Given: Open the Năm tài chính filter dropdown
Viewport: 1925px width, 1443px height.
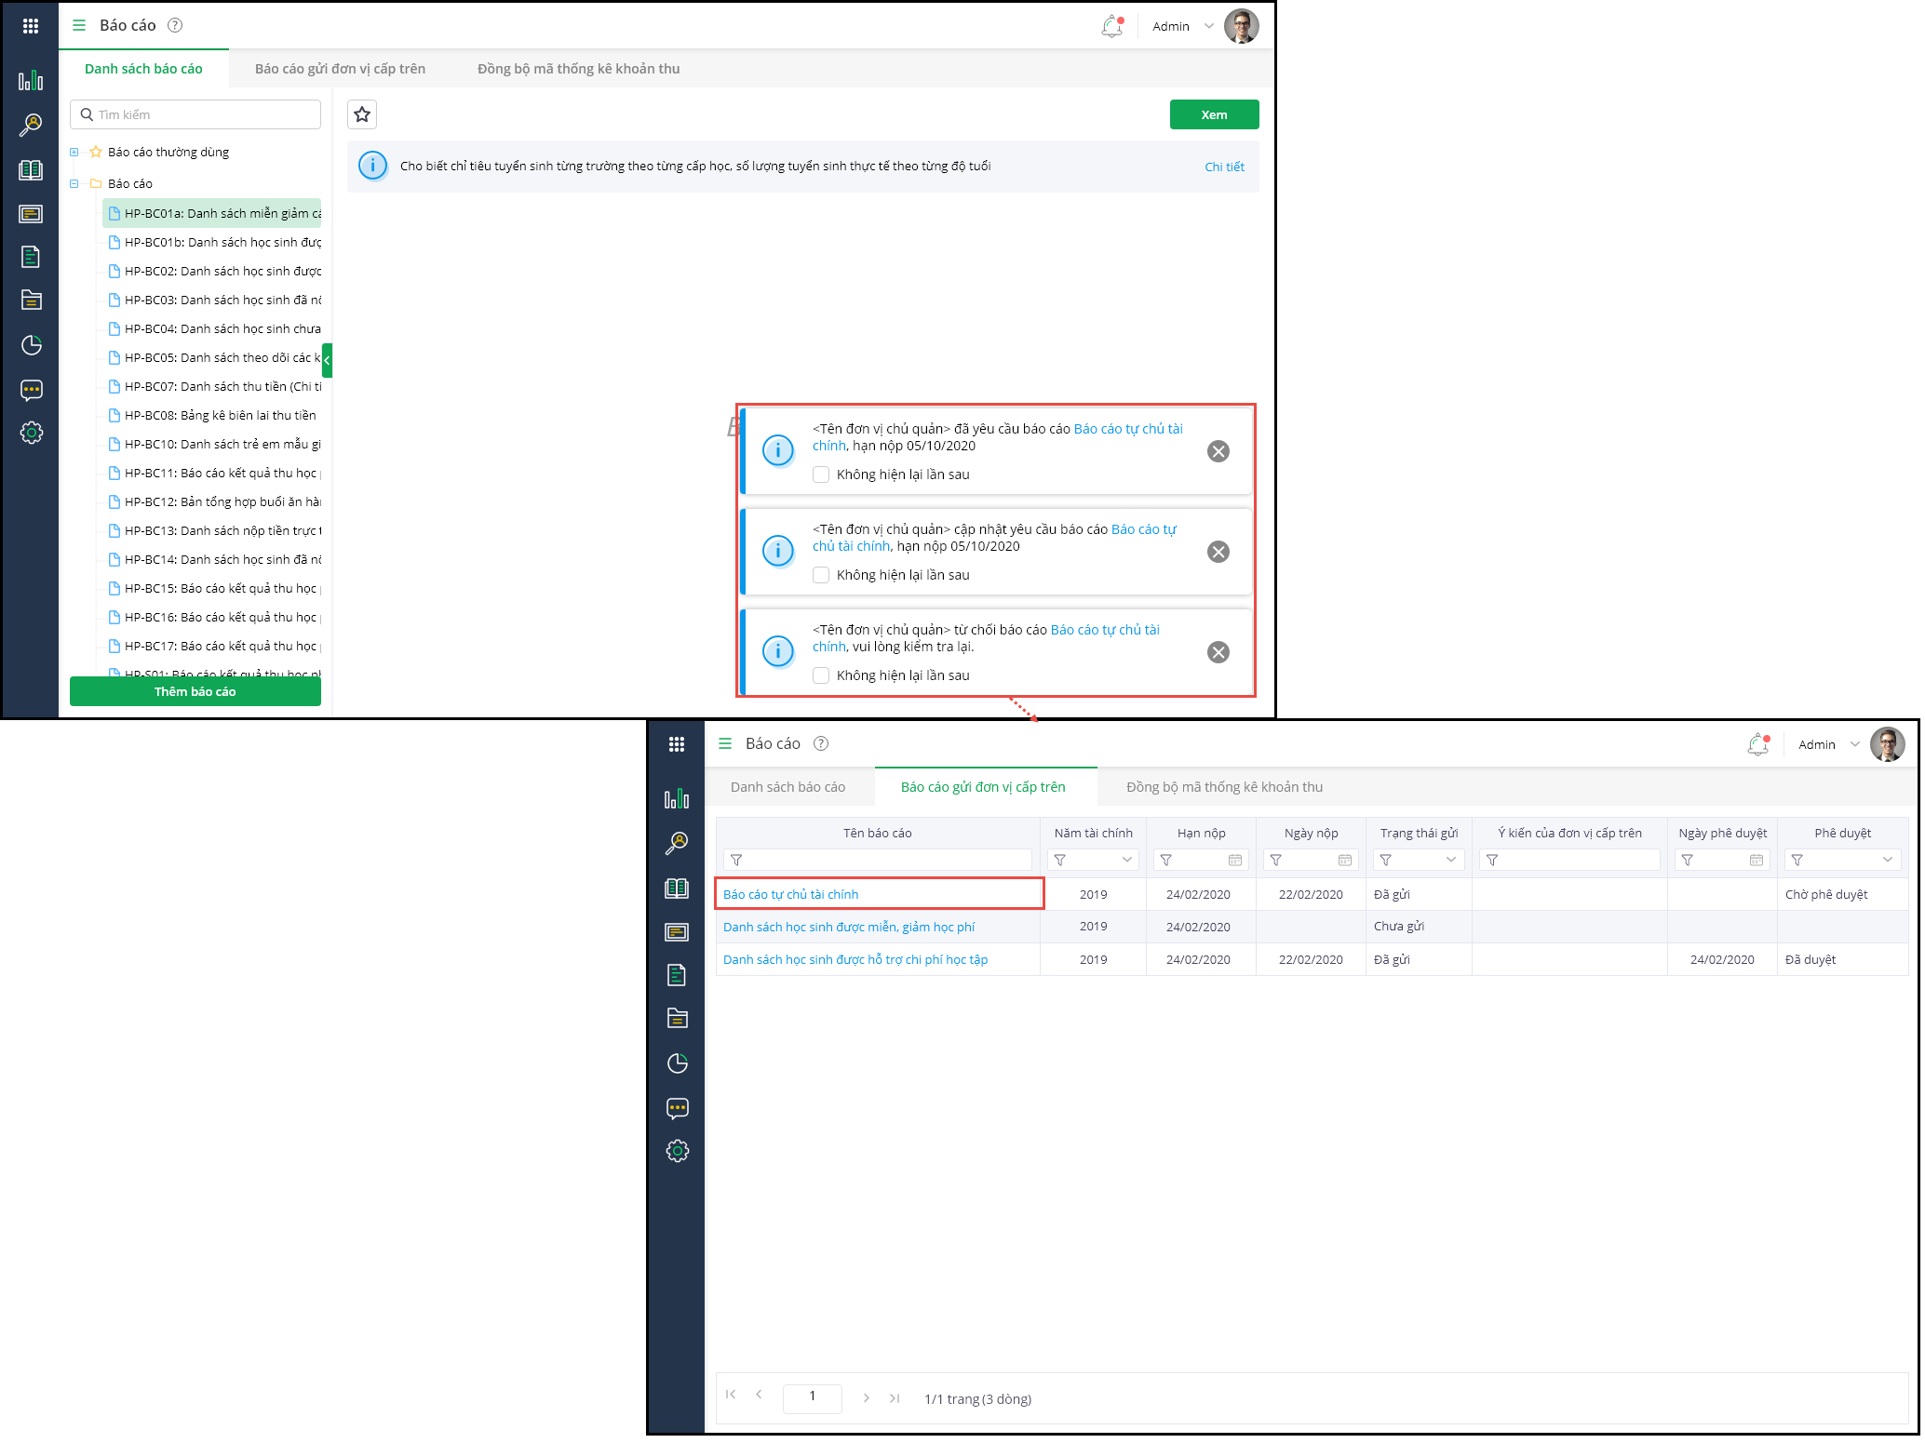Looking at the screenshot, I should [x=1126, y=860].
